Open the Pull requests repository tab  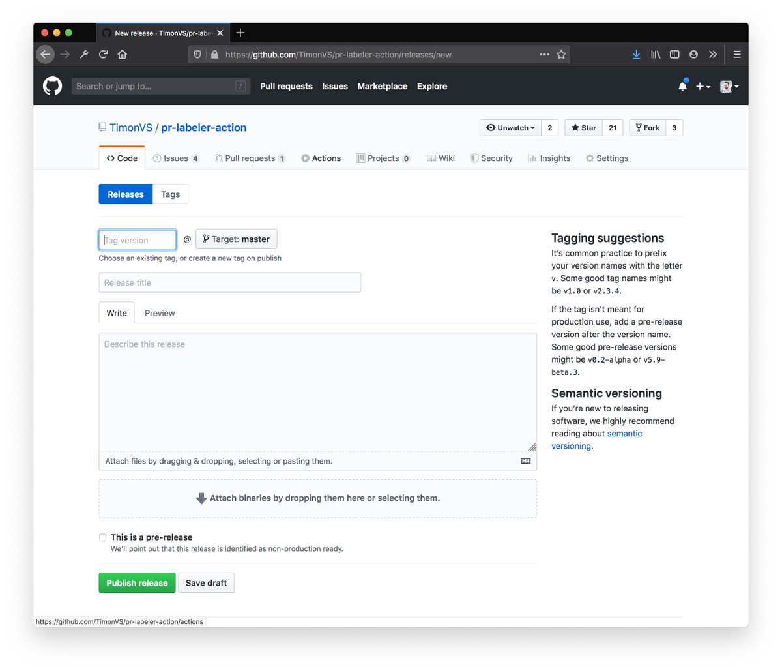tap(250, 158)
